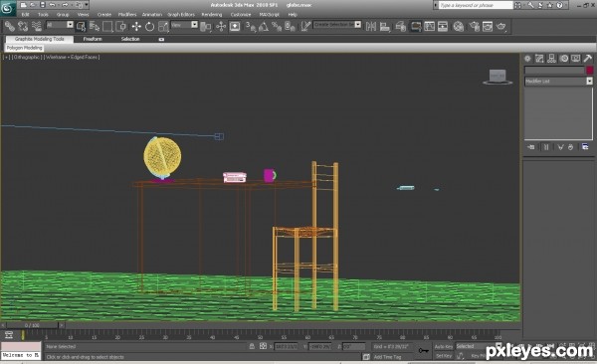Toggle the Selection Lock padlock
Image resolution: width=597 pixels, height=364 pixels.
click(252, 346)
